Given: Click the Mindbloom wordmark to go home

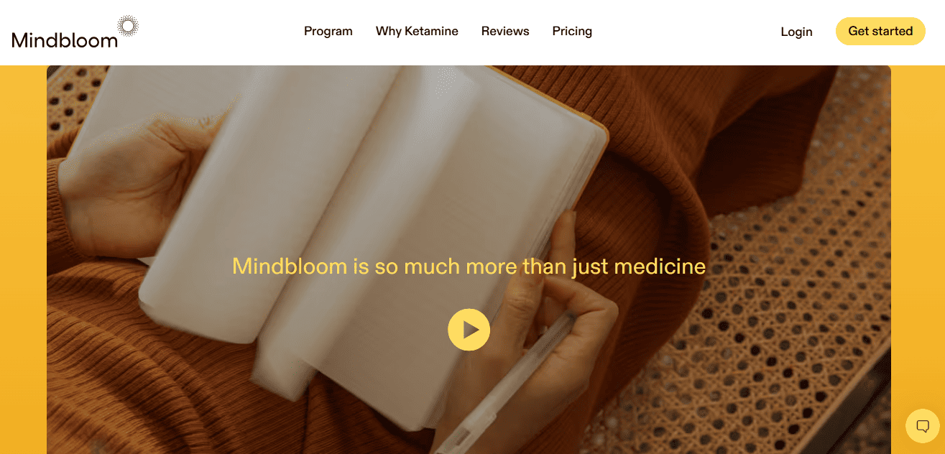Looking at the screenshot, I should tap(65, 40).
